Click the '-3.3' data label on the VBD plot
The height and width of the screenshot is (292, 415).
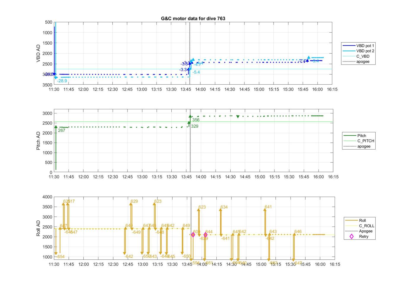183,70
